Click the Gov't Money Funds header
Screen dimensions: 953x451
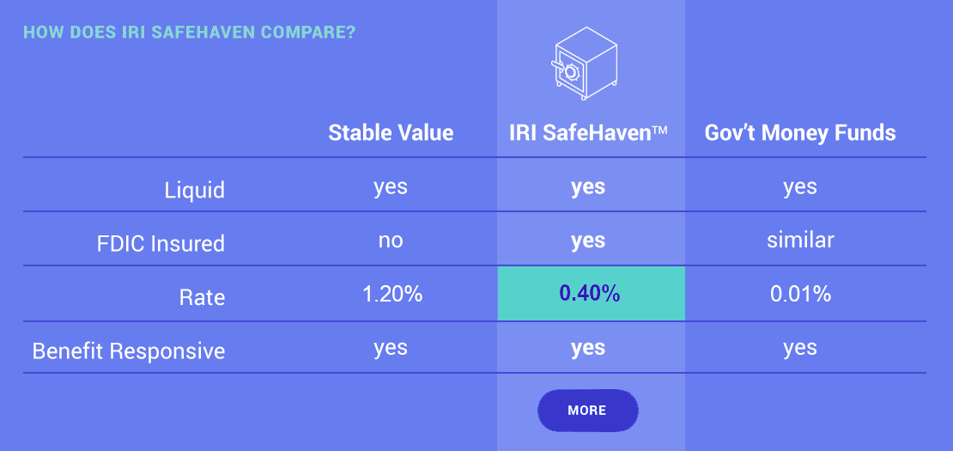point(800,133)
